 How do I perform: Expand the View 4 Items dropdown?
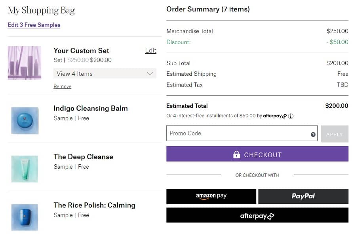105,73
